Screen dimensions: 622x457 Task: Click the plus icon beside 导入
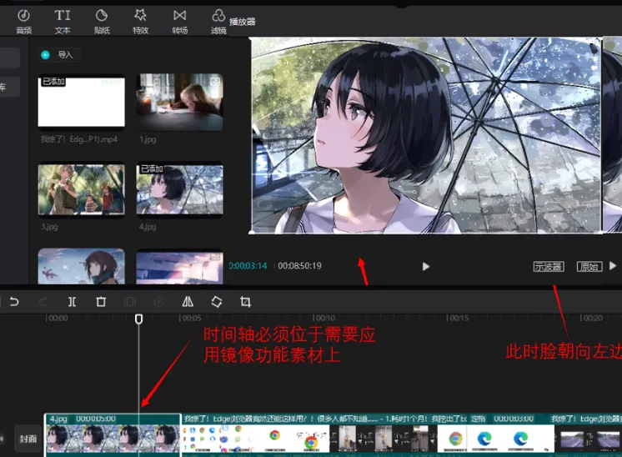point(45,55)
